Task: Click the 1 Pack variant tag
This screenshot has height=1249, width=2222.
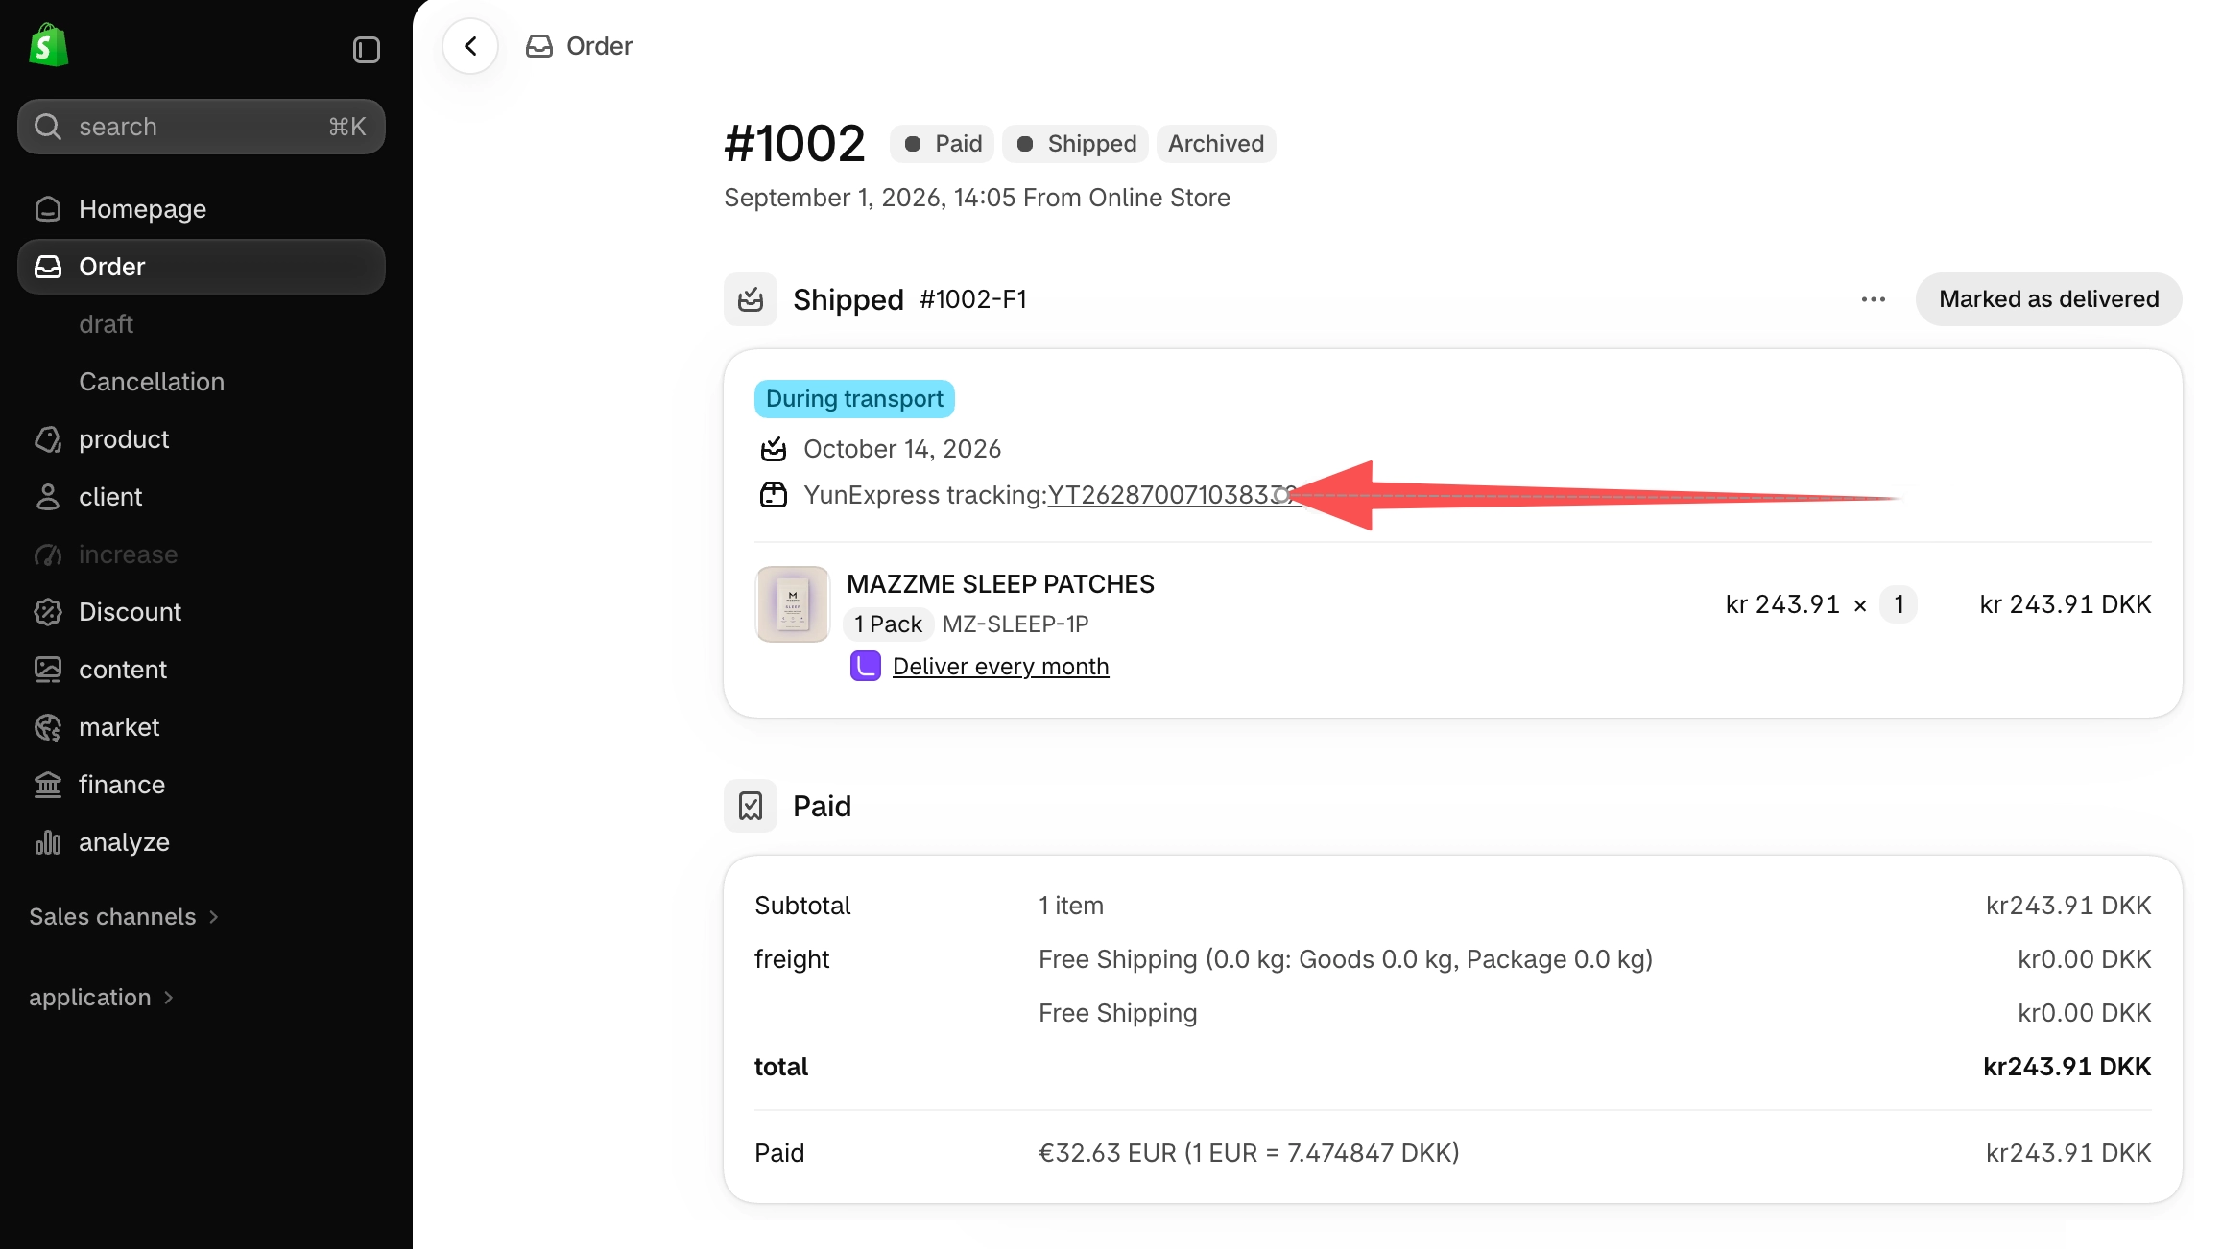Action: [x=888, y=624]
